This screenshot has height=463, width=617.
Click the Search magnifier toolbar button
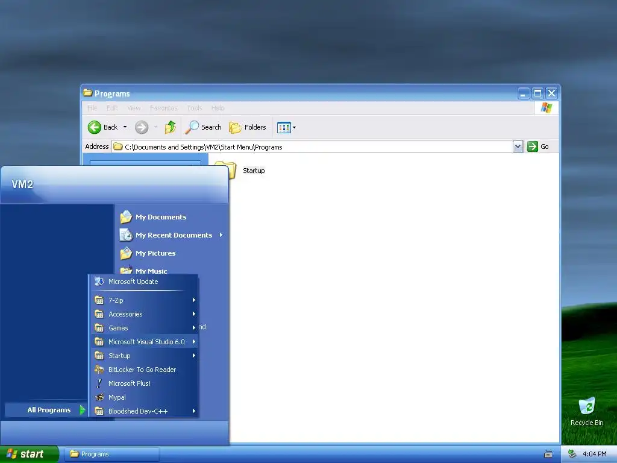point(203,127)
